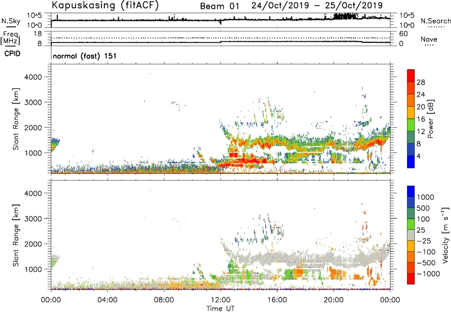Click the '1000' range tick in velocity panel
This screenshot has width=451, height=312.
coord(33,269)
